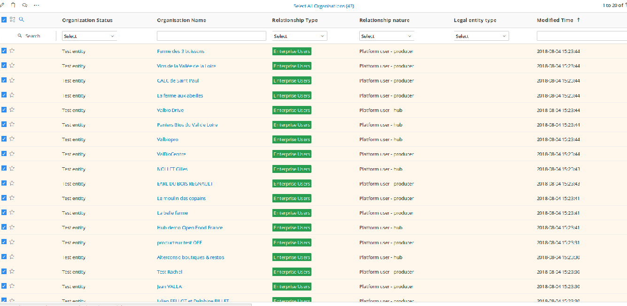This screenshot has width=627, height=306.
Task: Click Select All Organisations (43) link
Action: (x=324, y=6)
